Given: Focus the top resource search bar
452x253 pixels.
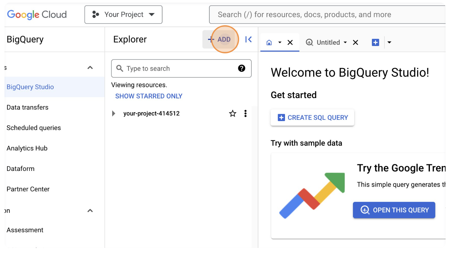Looking at the screenshot, I should 327,15.
